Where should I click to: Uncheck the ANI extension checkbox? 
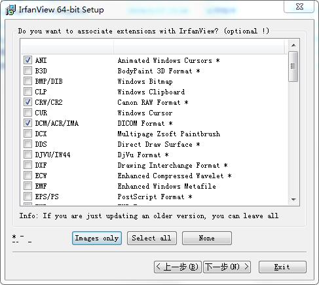[x=28, y=60]
